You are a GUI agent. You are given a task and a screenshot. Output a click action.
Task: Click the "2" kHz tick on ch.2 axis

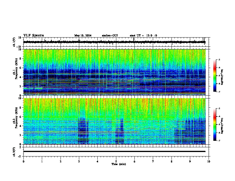[20, 135]
